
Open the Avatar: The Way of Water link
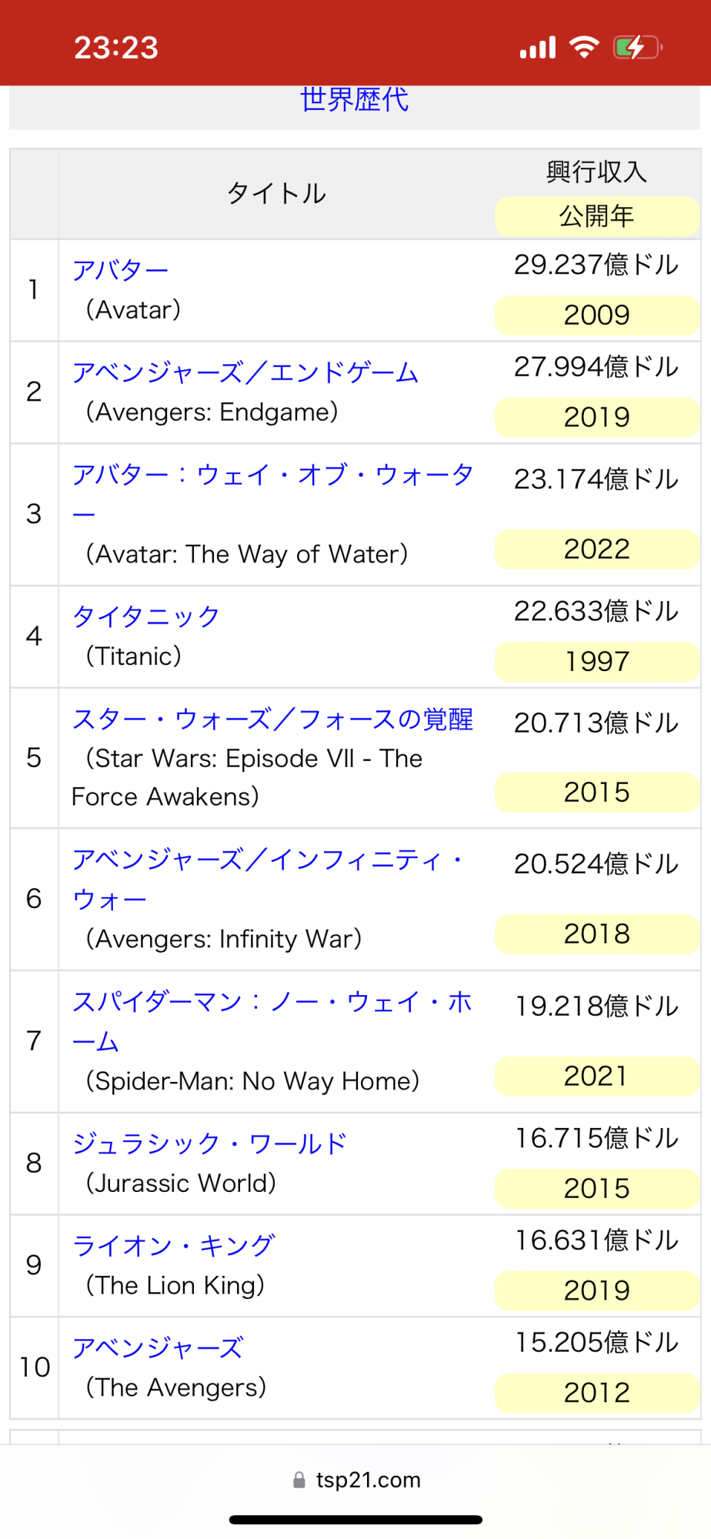tap(272, 475)
